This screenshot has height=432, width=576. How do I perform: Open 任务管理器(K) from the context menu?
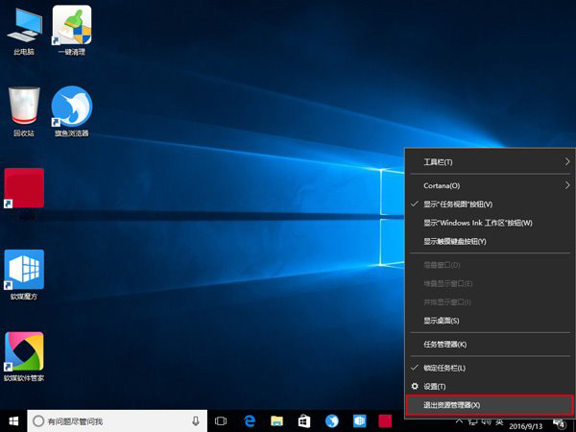(x=490, y=345)
